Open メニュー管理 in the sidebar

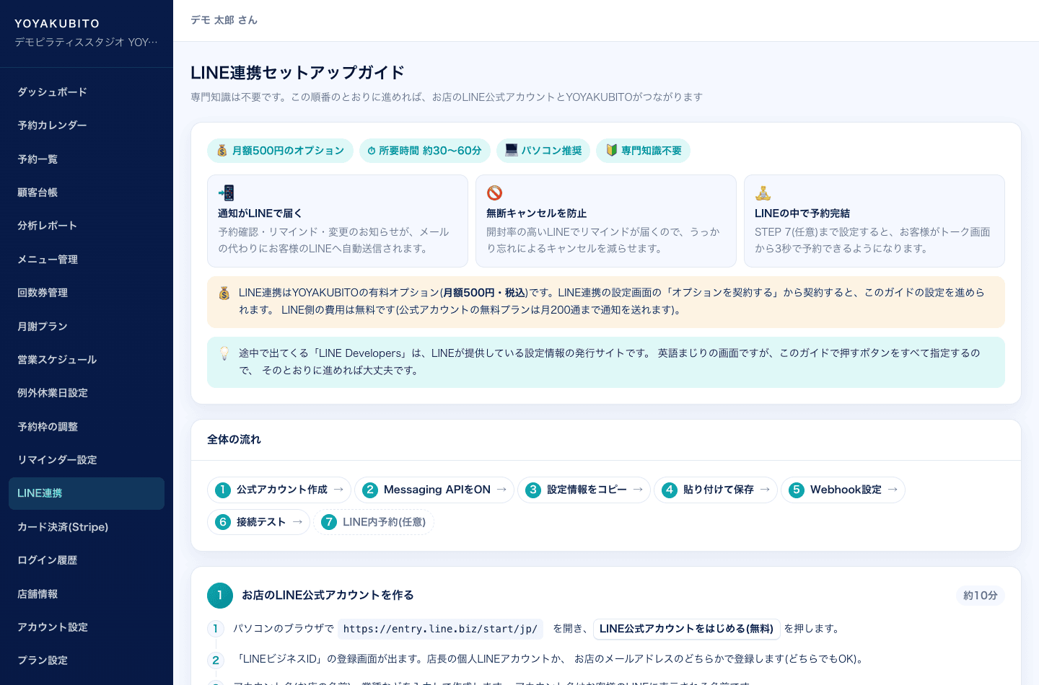click(87, 260)
